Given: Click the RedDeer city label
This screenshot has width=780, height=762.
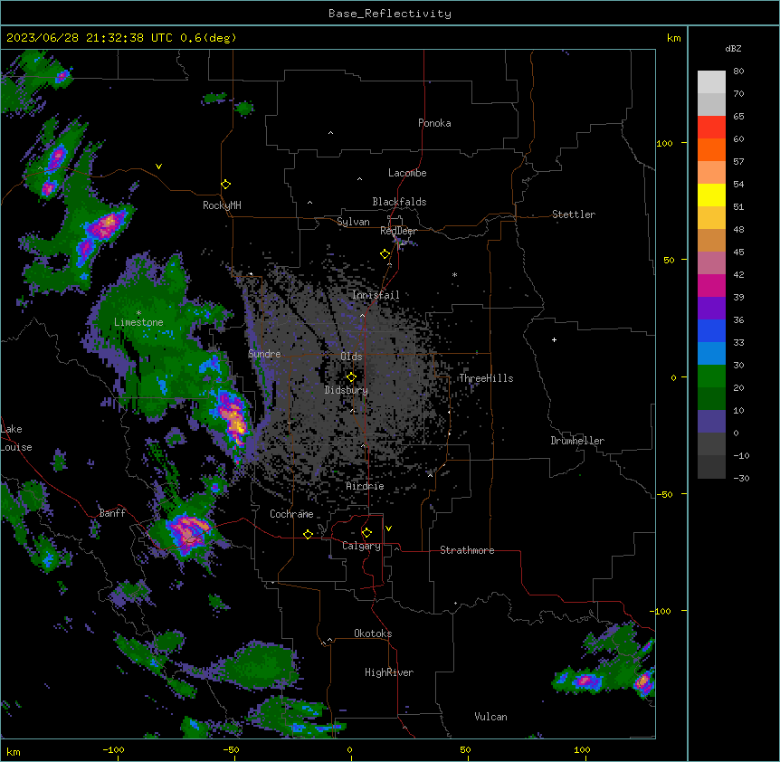Looking at the screenshot, I should 398,231.
